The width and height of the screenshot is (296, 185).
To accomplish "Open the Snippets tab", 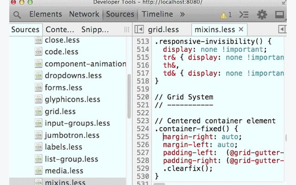I will (95, 30).
